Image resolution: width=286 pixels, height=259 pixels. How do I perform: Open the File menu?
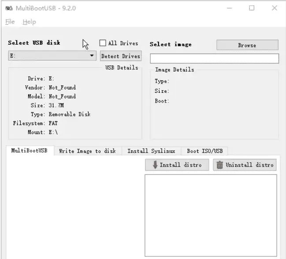coord(10,22)
